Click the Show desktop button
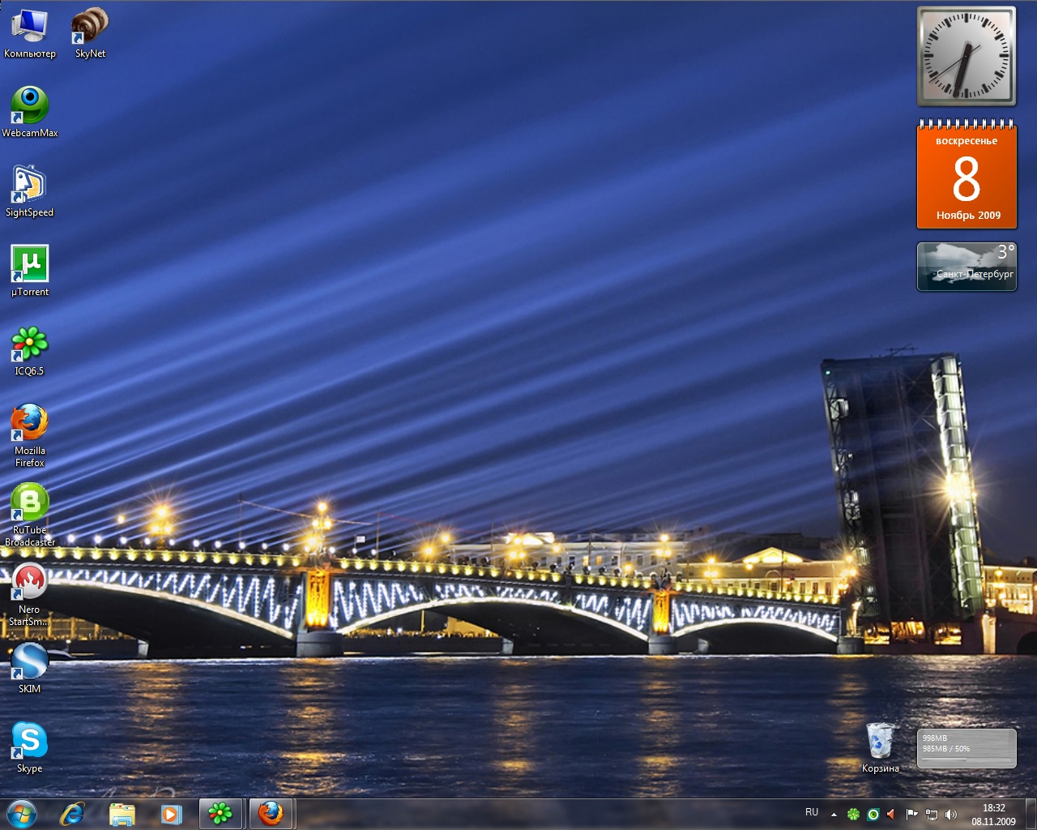Screen dimensions: 1037x830 click(1031, 814)
